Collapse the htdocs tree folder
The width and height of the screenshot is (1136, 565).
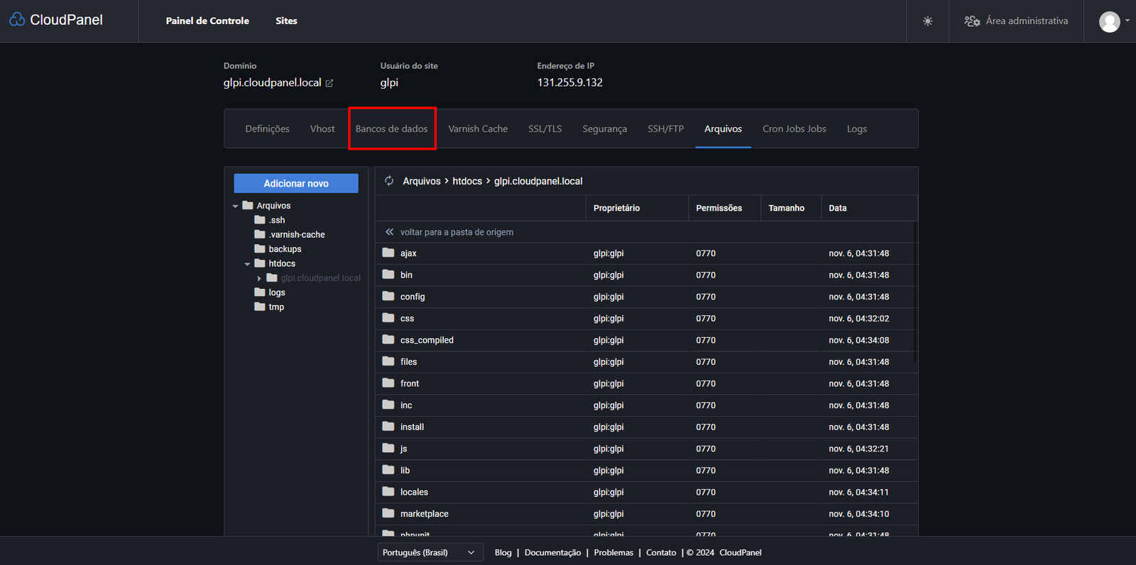247,264
